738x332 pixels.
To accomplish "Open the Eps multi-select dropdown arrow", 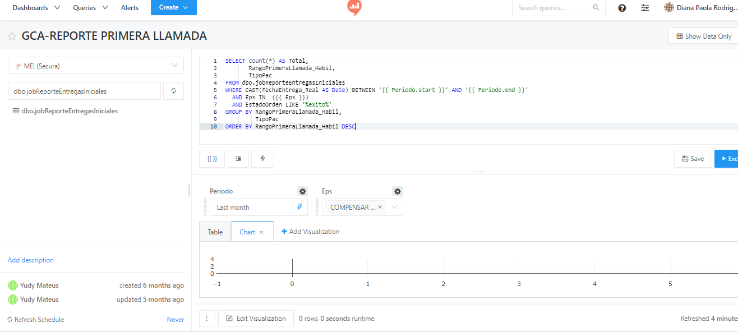I will coord(394,207).
